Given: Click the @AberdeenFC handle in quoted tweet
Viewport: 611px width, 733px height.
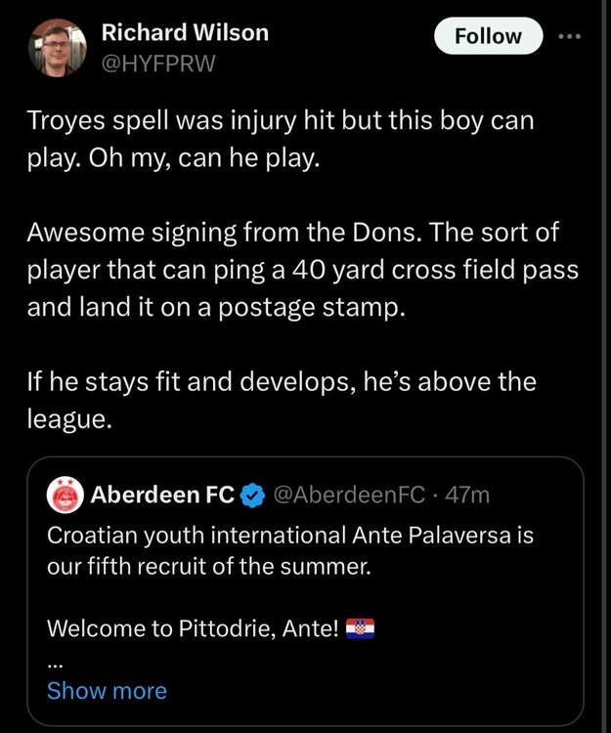Looking at the screenshot, I should [350, 496].
